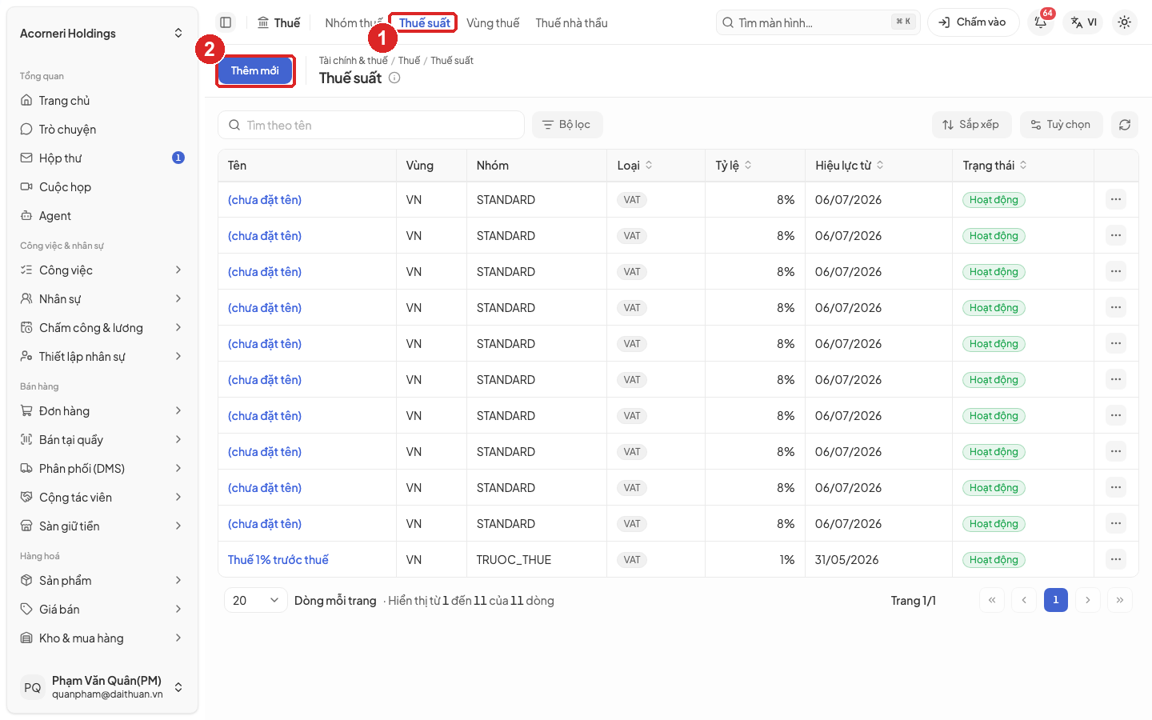
Task: Open row actions for Thuế 1% trước thuế
Action: [x=1116, y=559]
